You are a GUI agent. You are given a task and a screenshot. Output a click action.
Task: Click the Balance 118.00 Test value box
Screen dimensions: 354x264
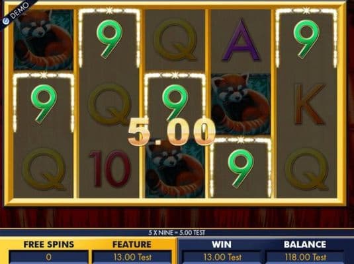305,257
